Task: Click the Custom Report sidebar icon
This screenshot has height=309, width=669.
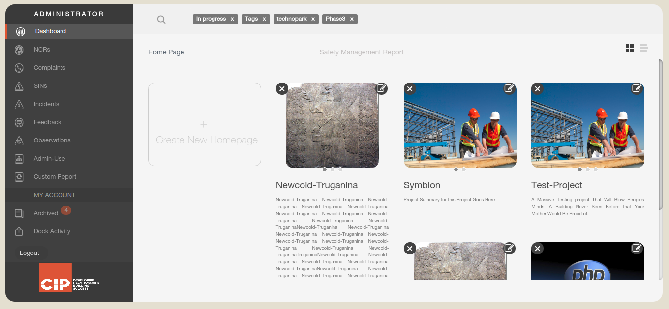Action: pyautogui.click(x=19, y=177)
